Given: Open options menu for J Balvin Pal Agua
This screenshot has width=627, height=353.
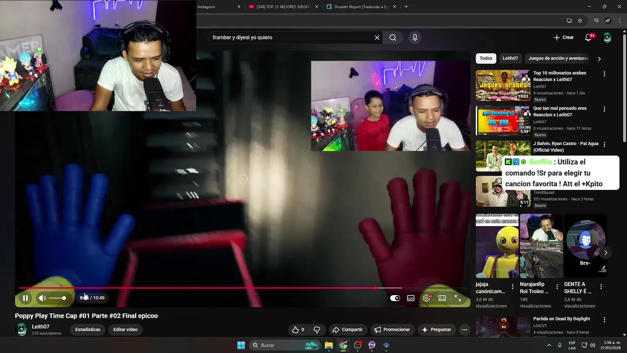Looking at the screenshot, I should point(604,145).
